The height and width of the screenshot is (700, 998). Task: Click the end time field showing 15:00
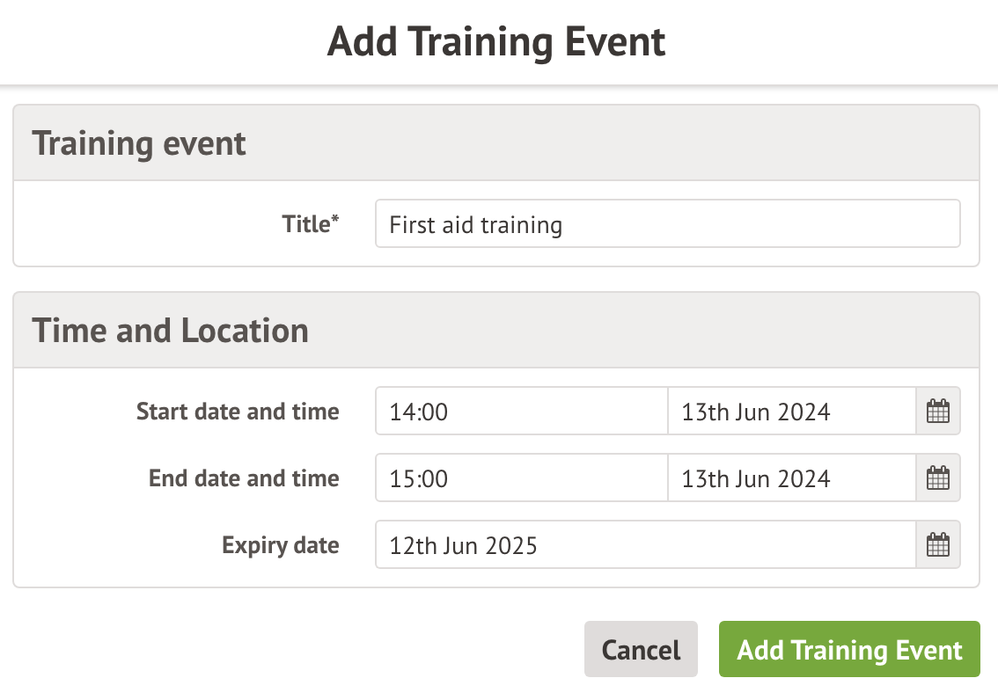(x=521, y=478)
